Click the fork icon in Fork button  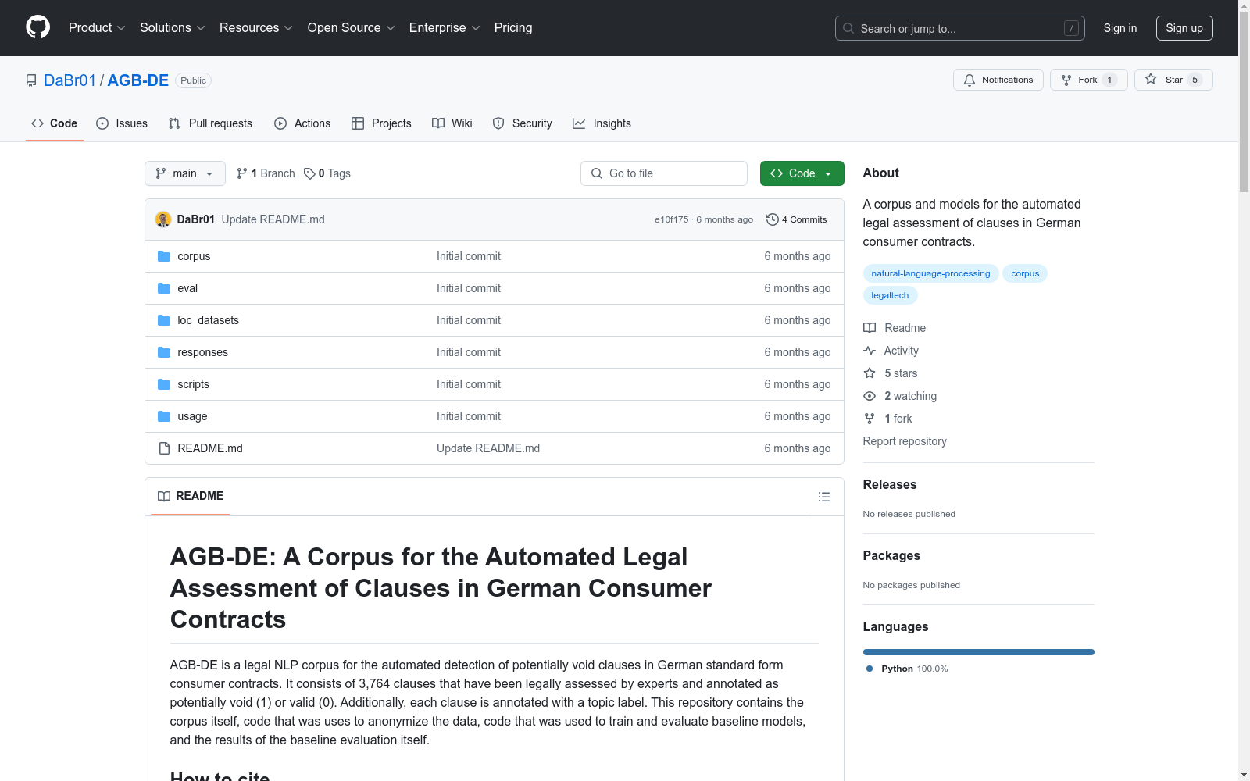1066,80
